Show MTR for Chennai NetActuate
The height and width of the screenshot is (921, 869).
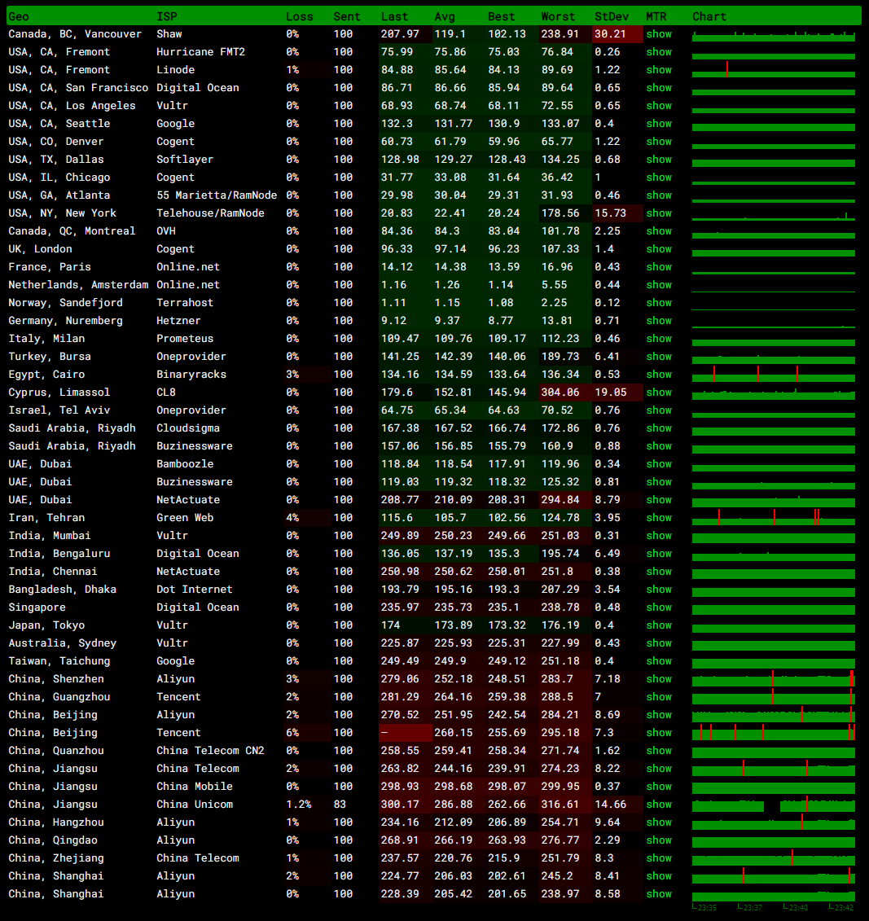click(659, 572)
